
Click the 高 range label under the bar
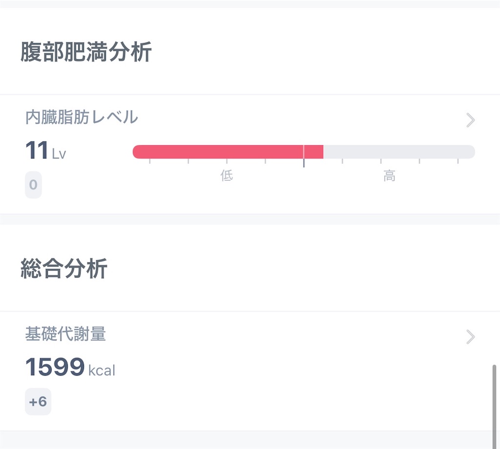tap(389, 176)
